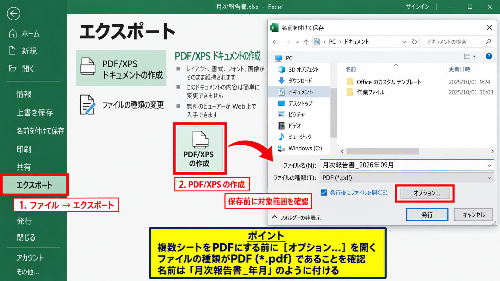Open アカウント in the sidebar
The width and height of the screenshot is (500, 281).
click(x=30, y=257)
